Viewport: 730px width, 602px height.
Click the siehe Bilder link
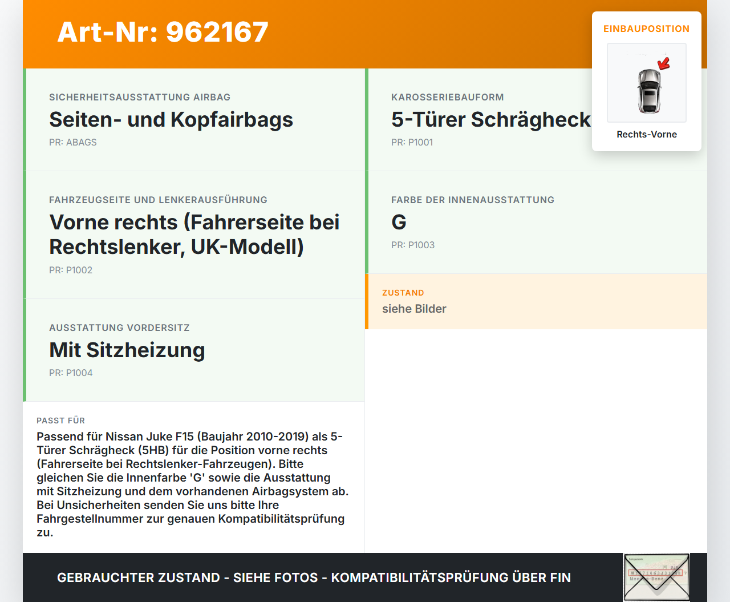click(x=414, y=309)
